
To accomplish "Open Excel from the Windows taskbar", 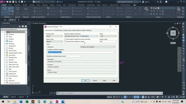I will coord(27,101).
